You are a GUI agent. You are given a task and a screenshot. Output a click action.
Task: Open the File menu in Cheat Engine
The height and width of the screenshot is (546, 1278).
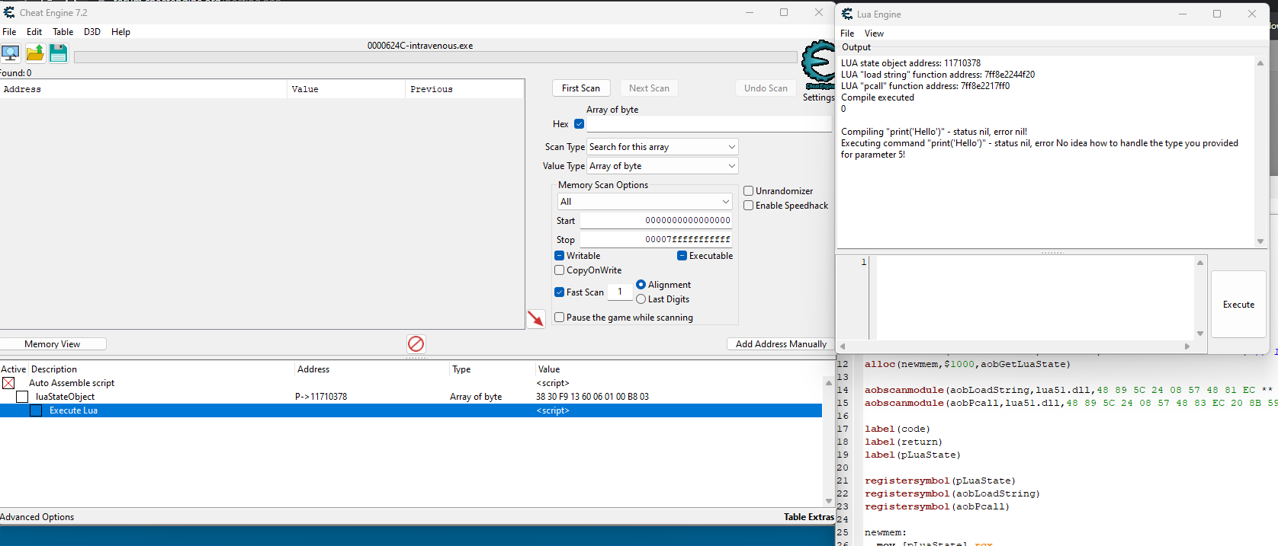(9, 32)
